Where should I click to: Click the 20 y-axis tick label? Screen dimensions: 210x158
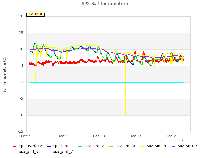pyautogui.click(x=21, y=16)
